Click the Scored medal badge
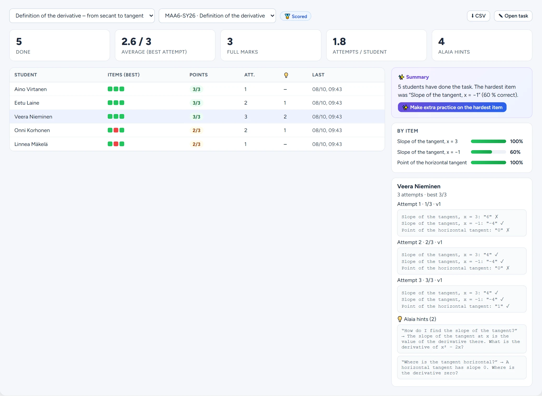Screen dimensions: 542x396 (295, 16)
